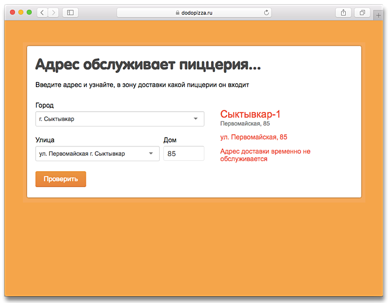Focus the dodopizza.ru address bar
390x303 pixels.
(x=194, y=12)
